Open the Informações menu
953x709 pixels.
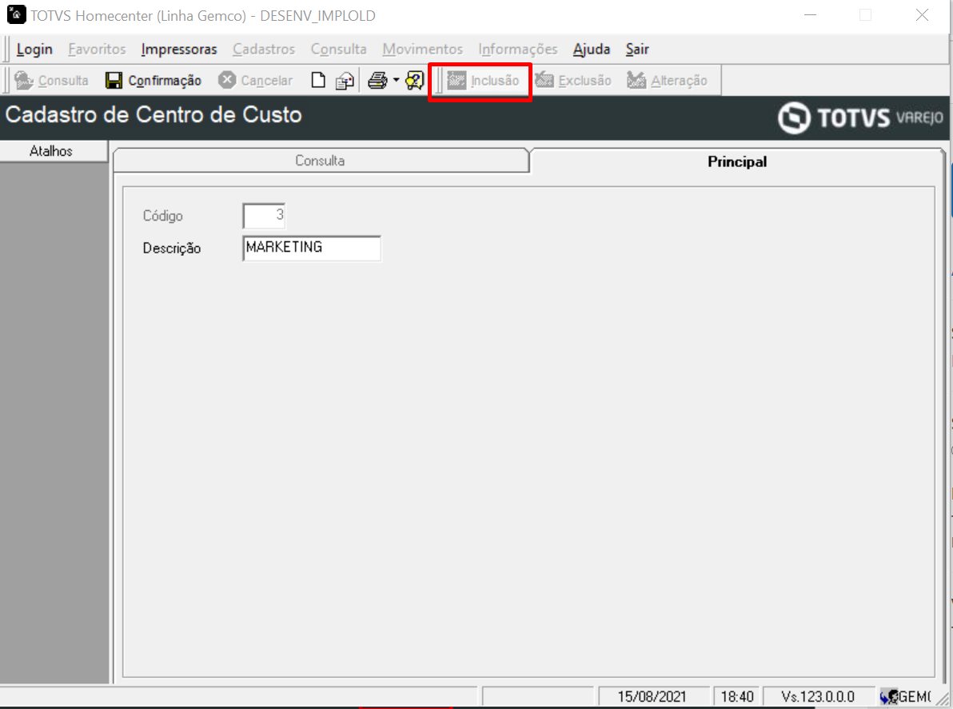point(518,50)
